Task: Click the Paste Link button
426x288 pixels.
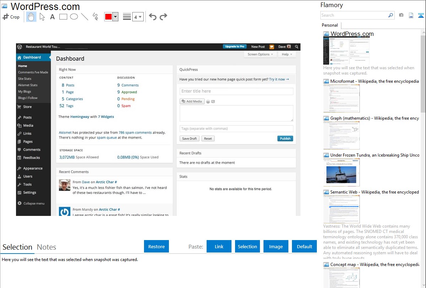Action: (219, 246)
